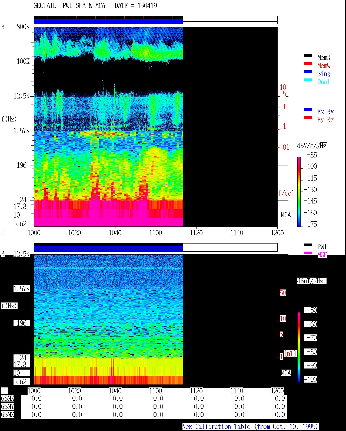Click the electric field E spectrogram data area

coord(108,127)
